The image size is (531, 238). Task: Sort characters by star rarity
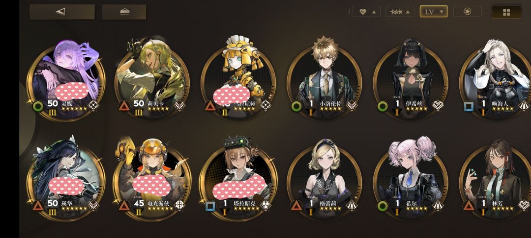(400, 12)
